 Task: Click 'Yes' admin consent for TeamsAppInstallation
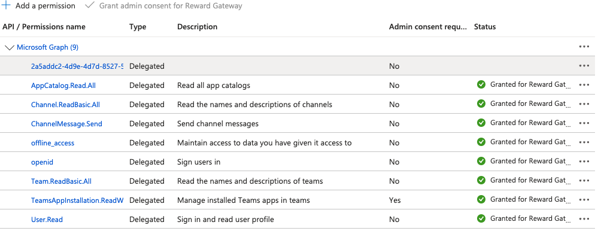pos(394,200)
